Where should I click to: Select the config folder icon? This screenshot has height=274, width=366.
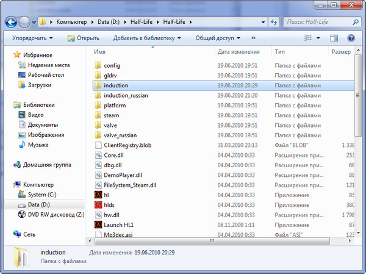point(98,65)
